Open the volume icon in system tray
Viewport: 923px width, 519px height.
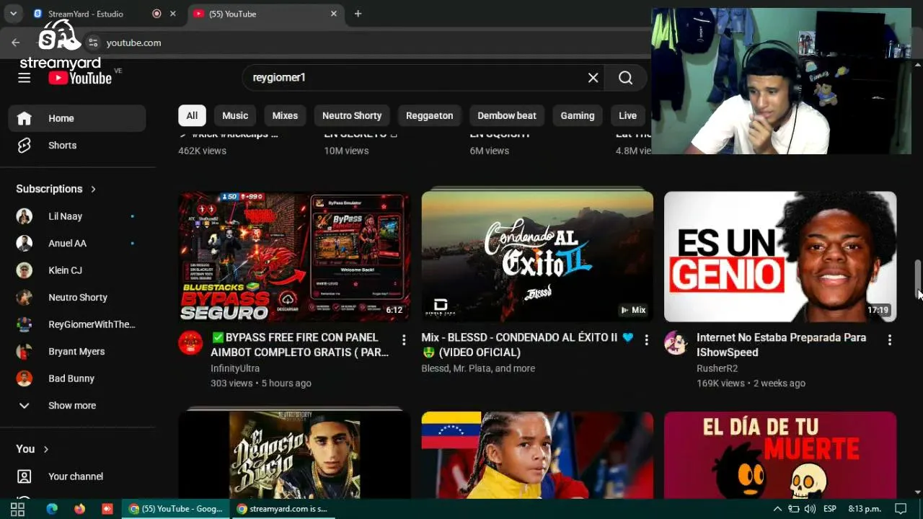810,509
